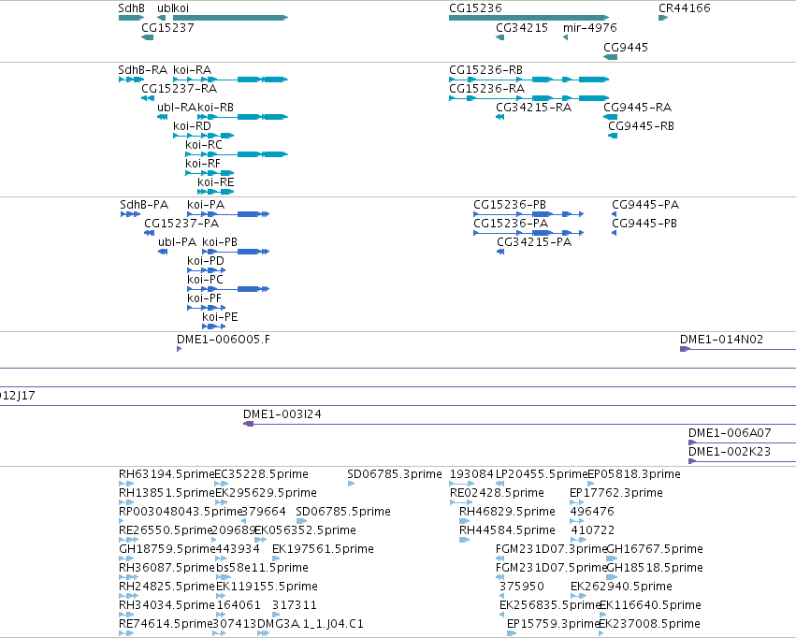
Task: Select the CG34215-PA protein label
Action: click(x=534, y=242)
